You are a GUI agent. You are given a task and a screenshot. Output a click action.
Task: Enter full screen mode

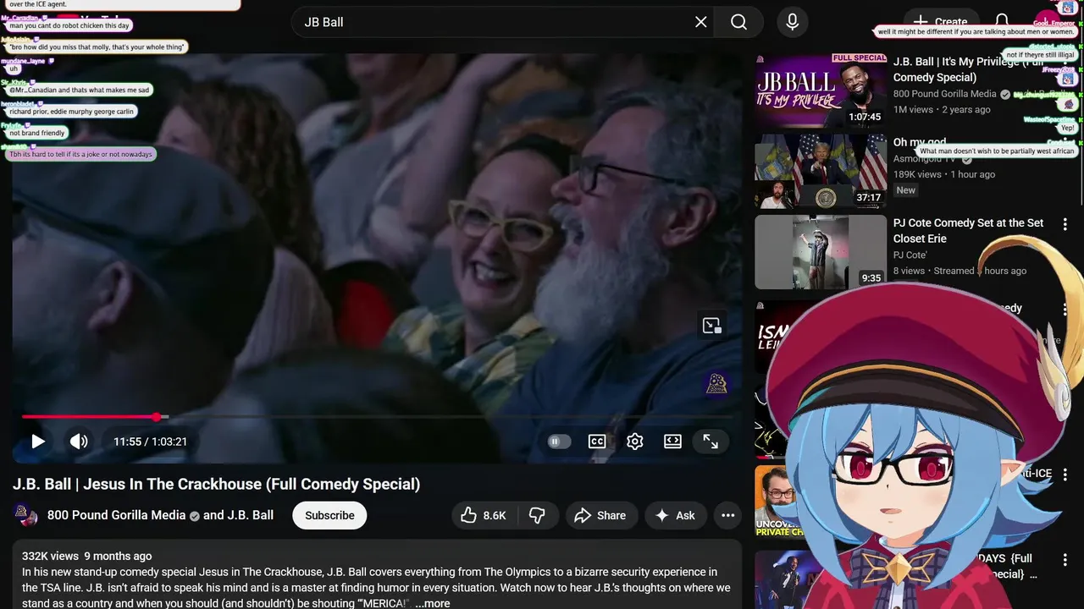tap(711, 442)
